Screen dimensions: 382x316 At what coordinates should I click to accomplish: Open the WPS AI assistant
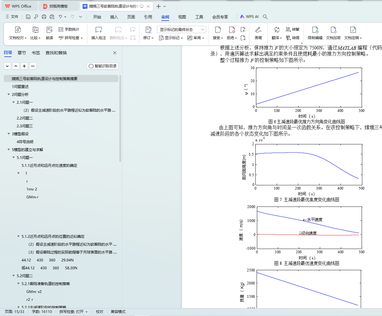pos(249,17)
